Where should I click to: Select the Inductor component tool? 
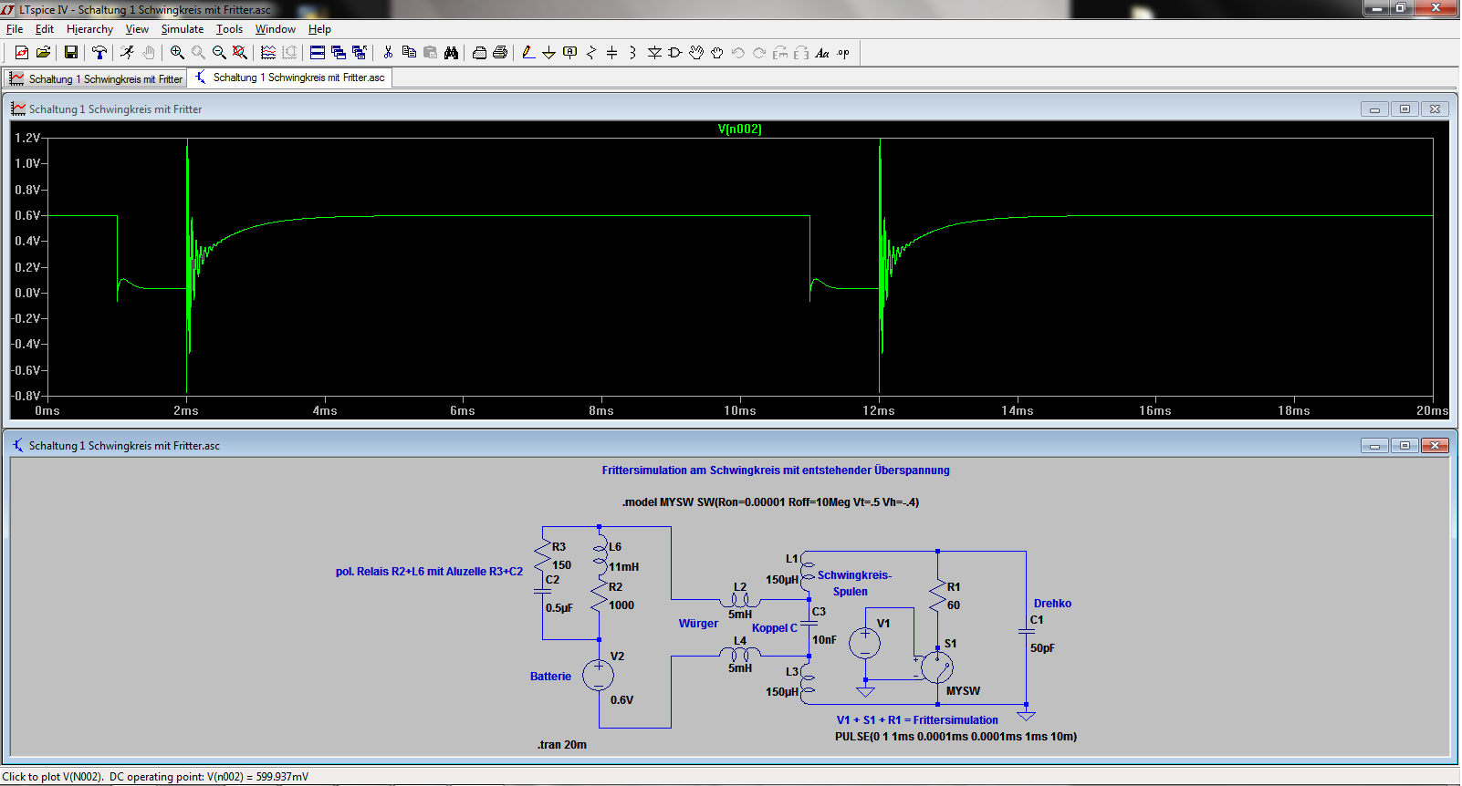(632, 53)
